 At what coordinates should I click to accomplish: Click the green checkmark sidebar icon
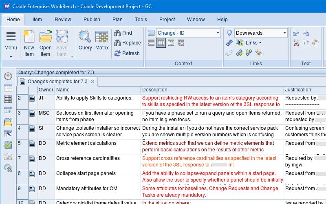point(8,145)
